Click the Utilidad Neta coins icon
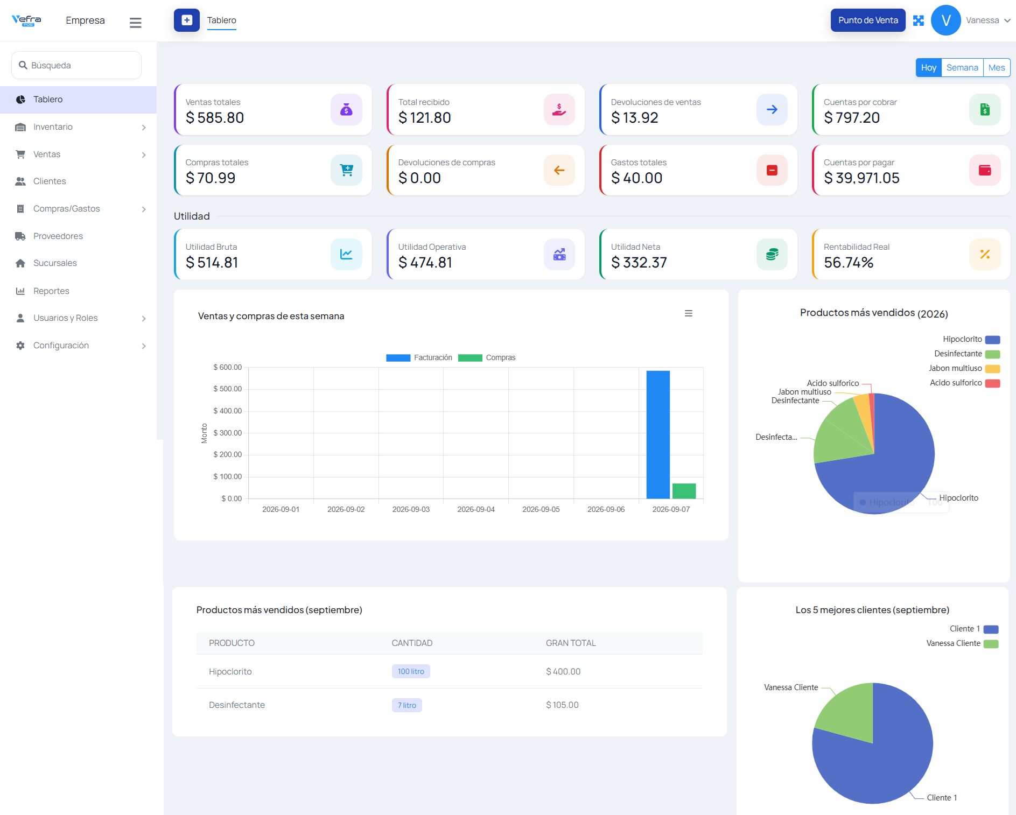This screenshot has height=815, width=1016. (x=772, y=254)
